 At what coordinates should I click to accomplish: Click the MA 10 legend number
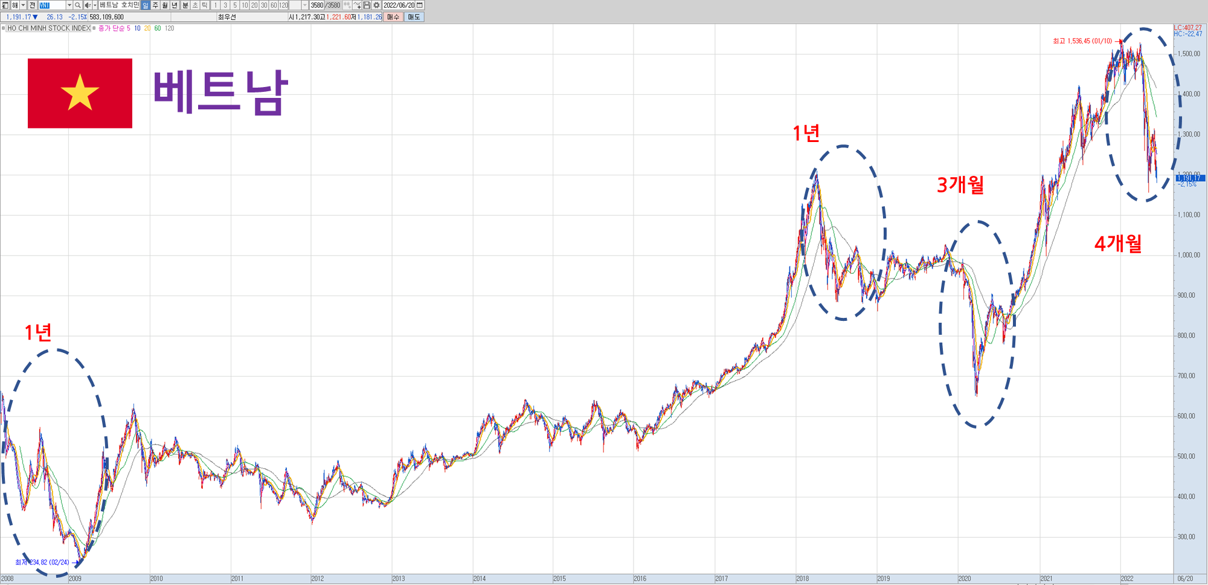(x=138, y=28)
